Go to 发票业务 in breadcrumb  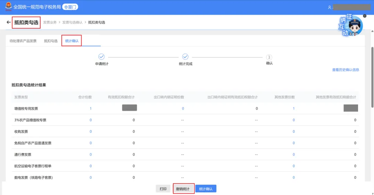pyautogui.click(x=50, y=23)
